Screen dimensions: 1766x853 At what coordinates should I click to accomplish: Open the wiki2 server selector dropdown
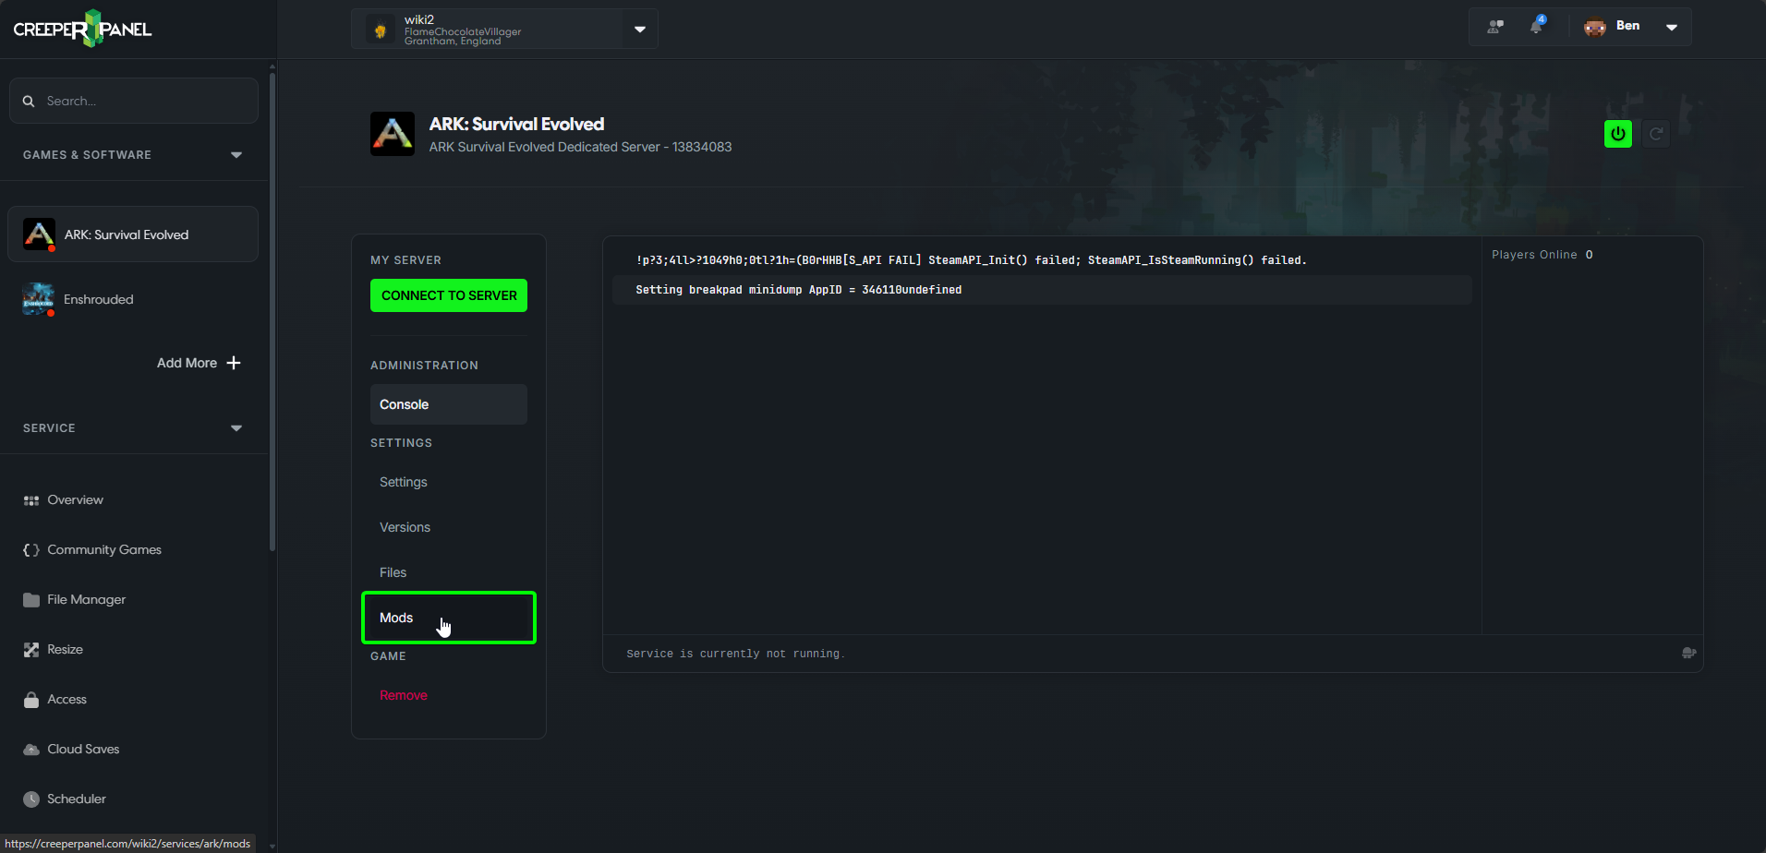coord(640,30)
